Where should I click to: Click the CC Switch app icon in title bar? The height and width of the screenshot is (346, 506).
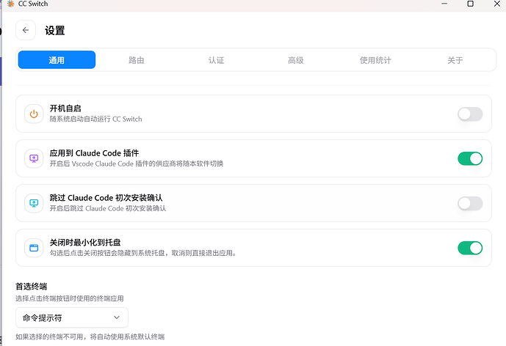coord(11,4)
